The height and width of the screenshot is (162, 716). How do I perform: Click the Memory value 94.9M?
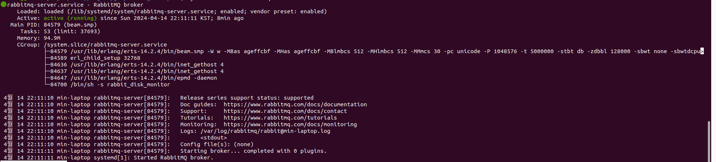tap(52, 38)
